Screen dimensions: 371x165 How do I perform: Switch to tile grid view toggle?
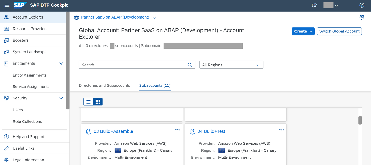[98, 102]
